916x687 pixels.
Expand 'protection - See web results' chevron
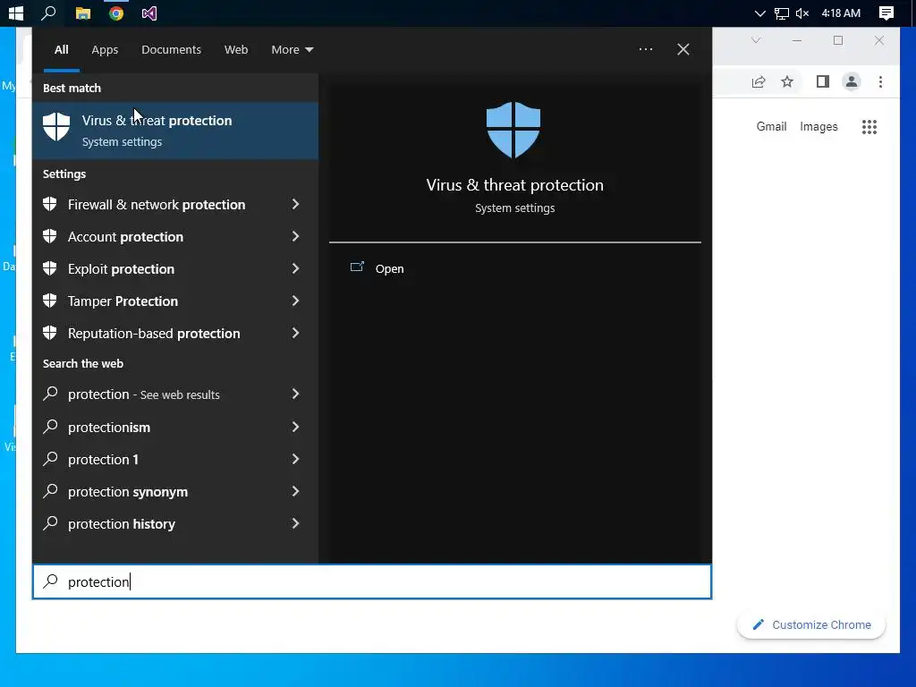click(x=295, y=394)
